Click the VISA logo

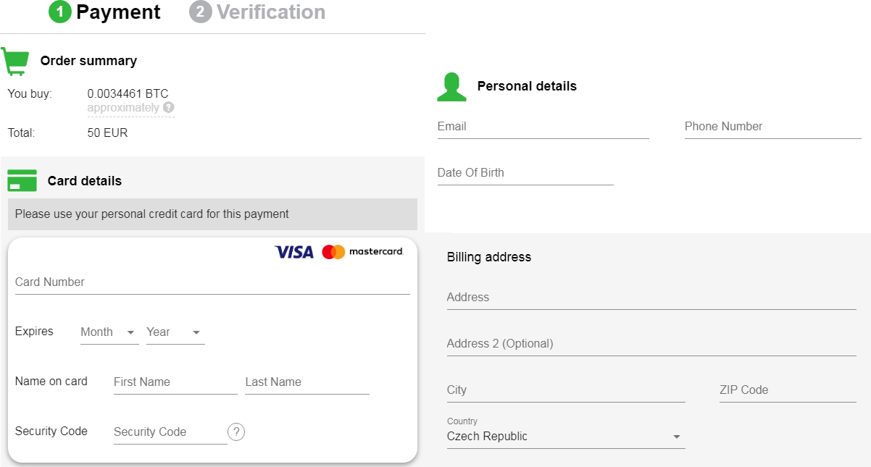pyautogui.click(x=294, y=252)
